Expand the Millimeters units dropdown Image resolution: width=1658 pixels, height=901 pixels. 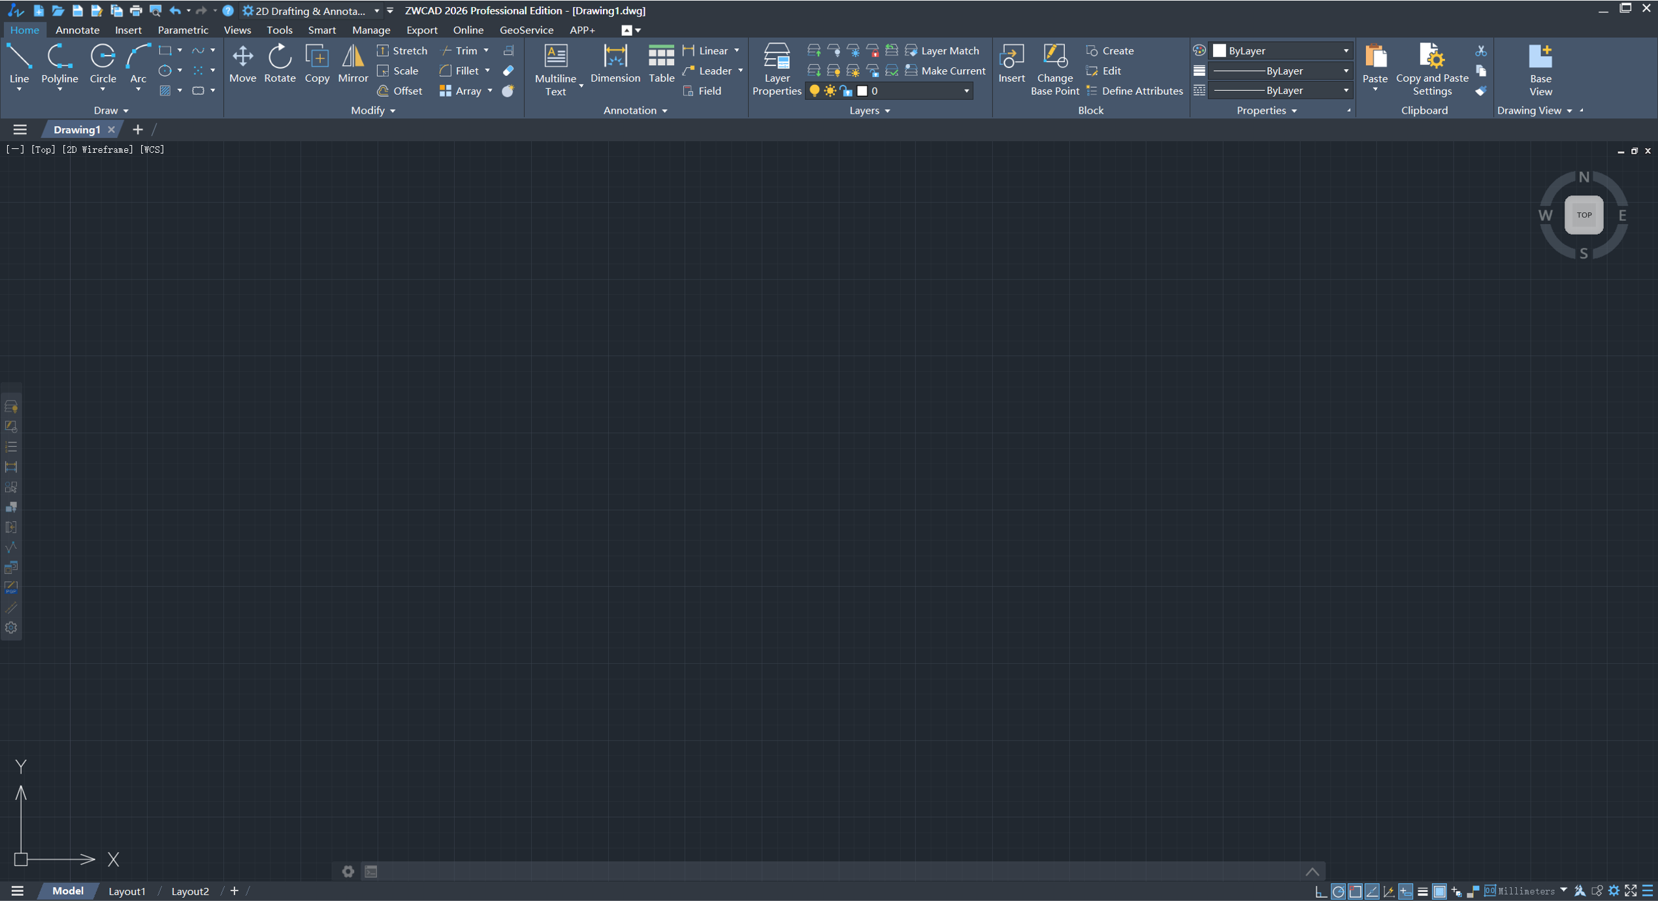coord(1564,891)
